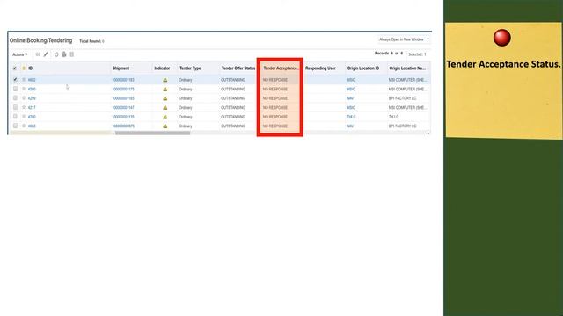Image resolution: width=563 pixels, height=316 pixels.
Task: Open the MSIC link in the selected first row
Action: point(351,80)
